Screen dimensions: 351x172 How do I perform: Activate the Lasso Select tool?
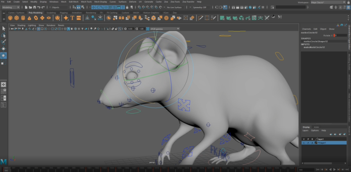click(x=4, y=35)
